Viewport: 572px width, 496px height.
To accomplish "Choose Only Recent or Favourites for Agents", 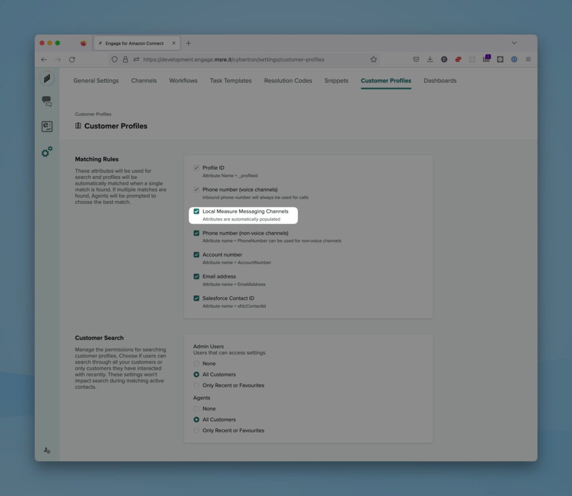I will 196,430.
